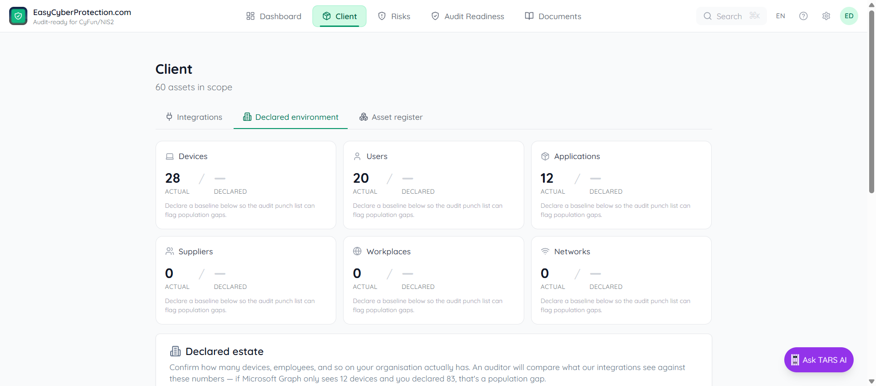
Task: Click the Users DECLARED label
Action: point(418,192)
